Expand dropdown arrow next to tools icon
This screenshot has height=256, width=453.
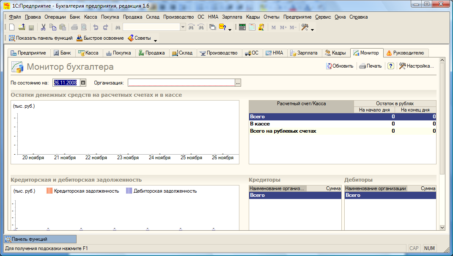coord(312,30)
